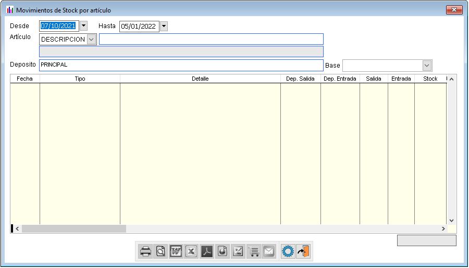Export report as PDF file
469x268 pixels.
click(x=207, y=251)
